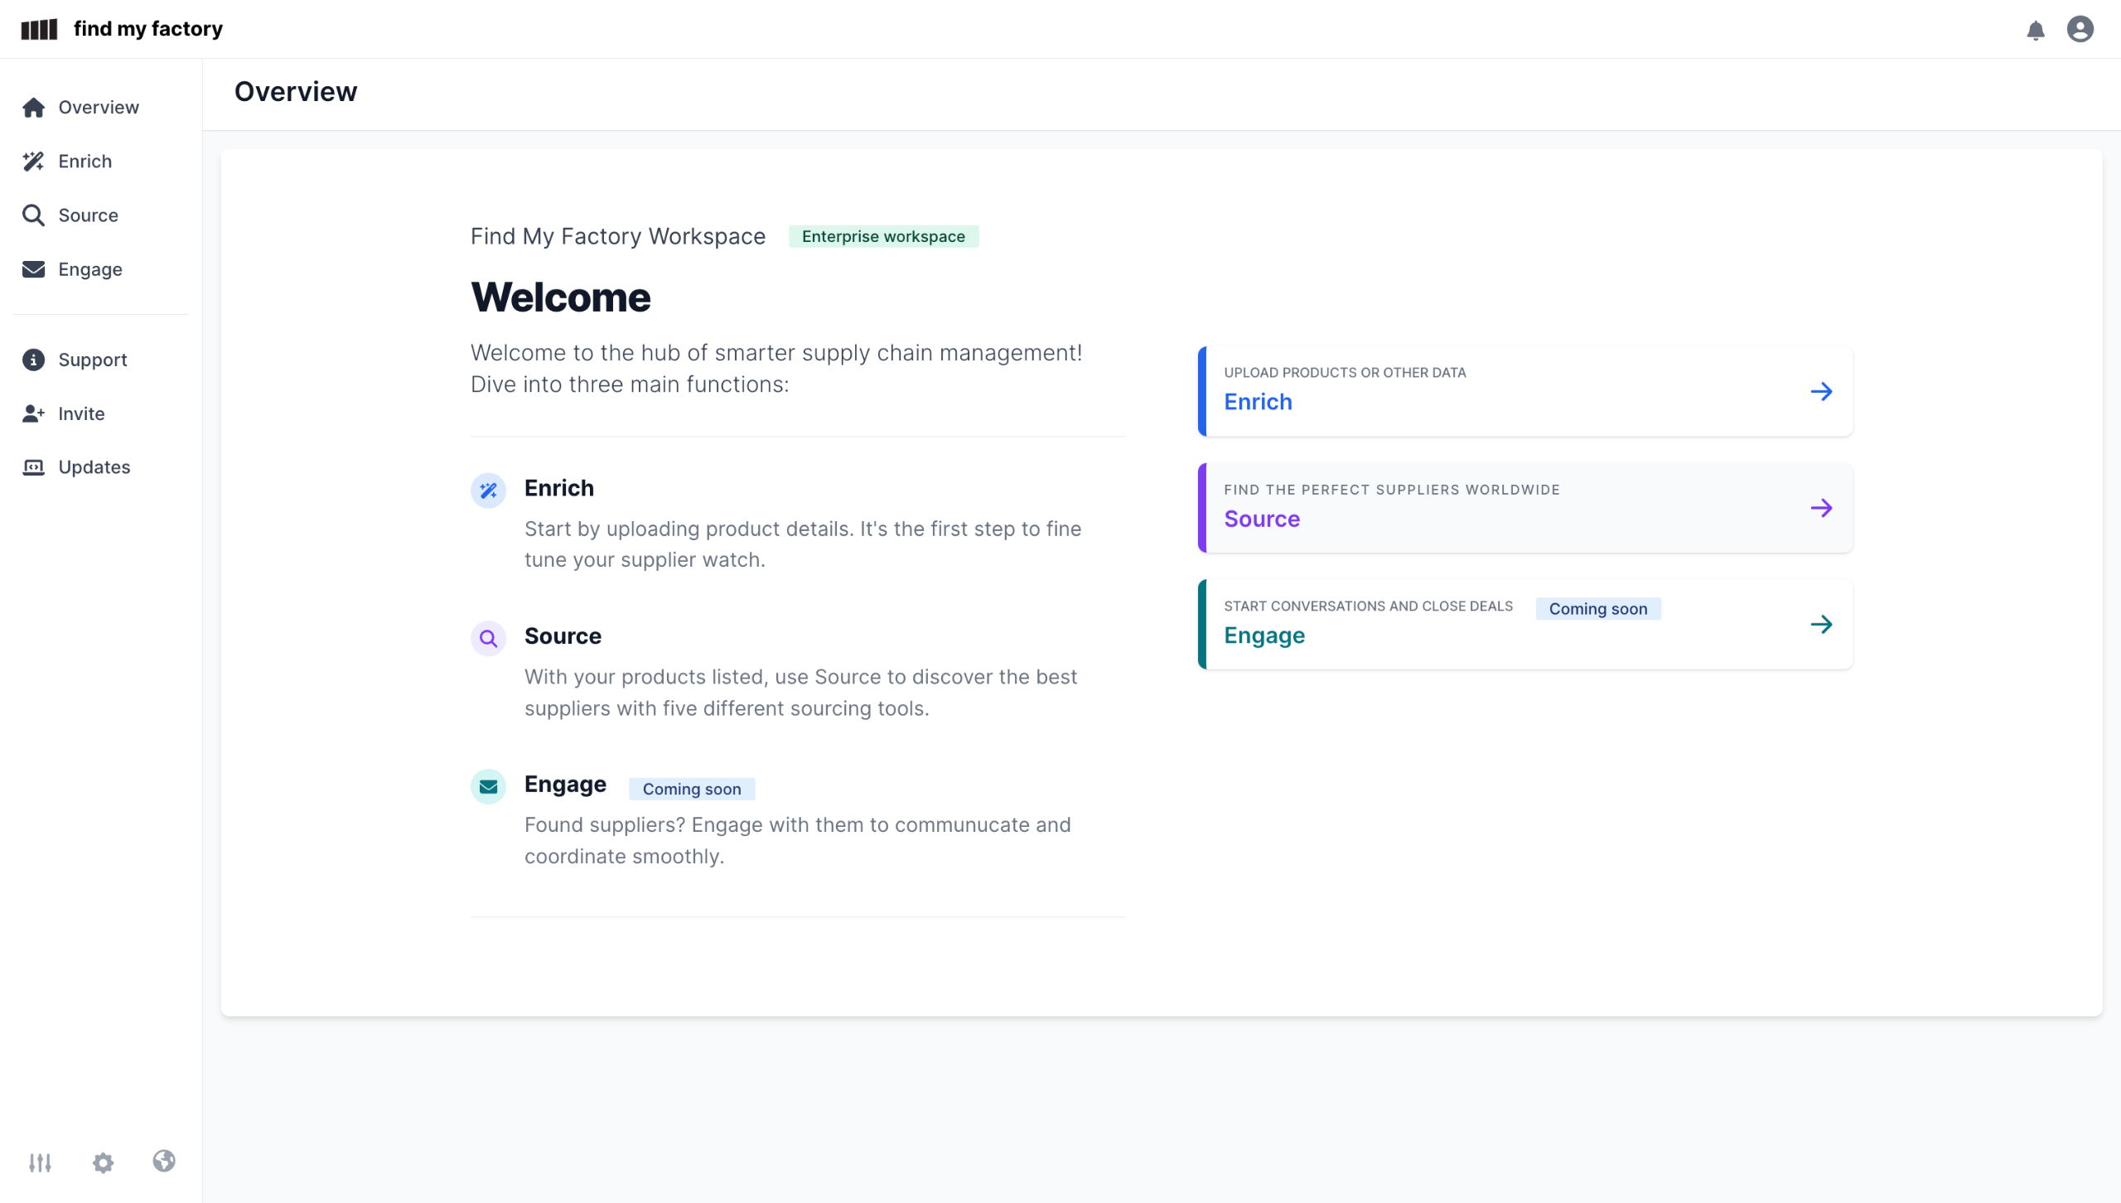Image resolution: width=2121 pixels, height=1203 pixels.
Task: Click the purple Source magnifier circle icon
Action: (x=488, y=639)
